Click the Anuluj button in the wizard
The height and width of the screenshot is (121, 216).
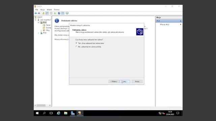click(137, 81)
